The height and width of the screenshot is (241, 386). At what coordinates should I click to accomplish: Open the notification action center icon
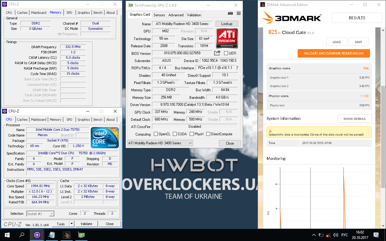click(x=376, y=235)
